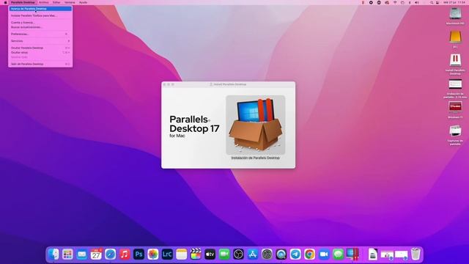Viewport: 469px width, 264px height.
Task: Open the Windows 11 desktop icon
Action: pos(455,107)
